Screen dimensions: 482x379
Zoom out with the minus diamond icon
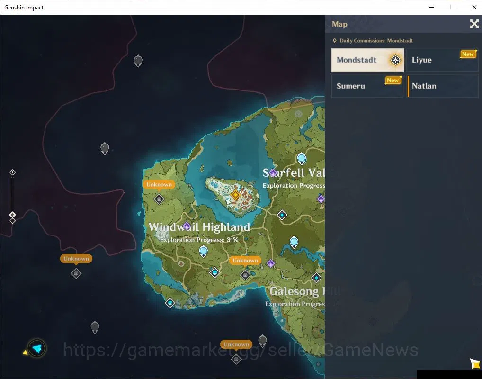click(12, 221)
